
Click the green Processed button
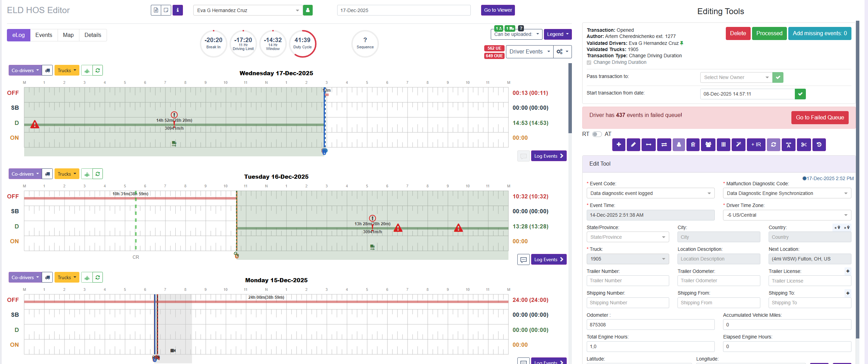pos(769,33)
